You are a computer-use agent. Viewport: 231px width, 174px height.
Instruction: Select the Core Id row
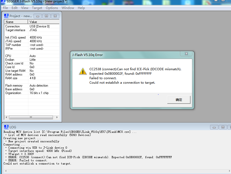[x=32, y=67]
